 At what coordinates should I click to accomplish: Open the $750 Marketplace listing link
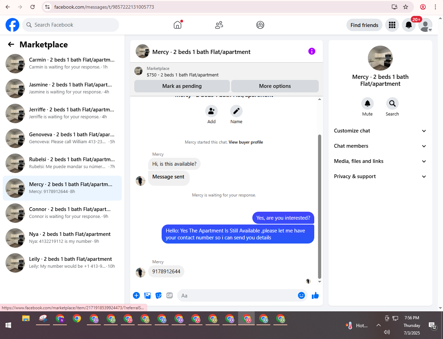[183, 75]
